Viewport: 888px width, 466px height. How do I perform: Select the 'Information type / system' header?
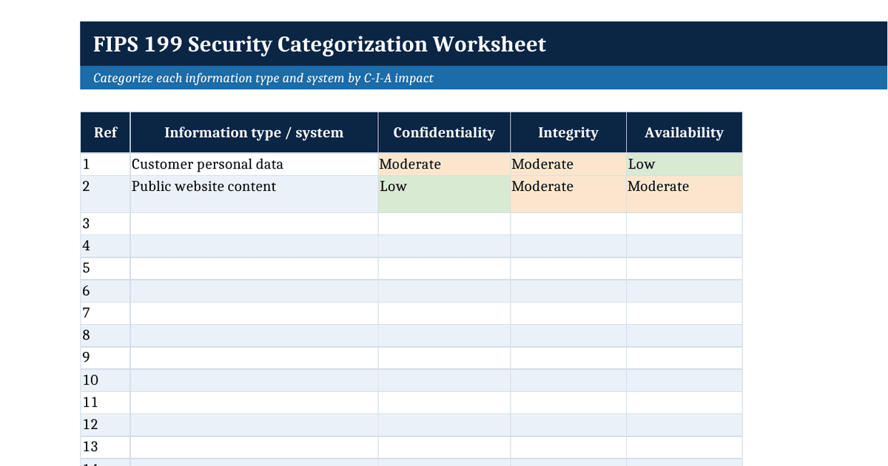[x=254, y=132]
